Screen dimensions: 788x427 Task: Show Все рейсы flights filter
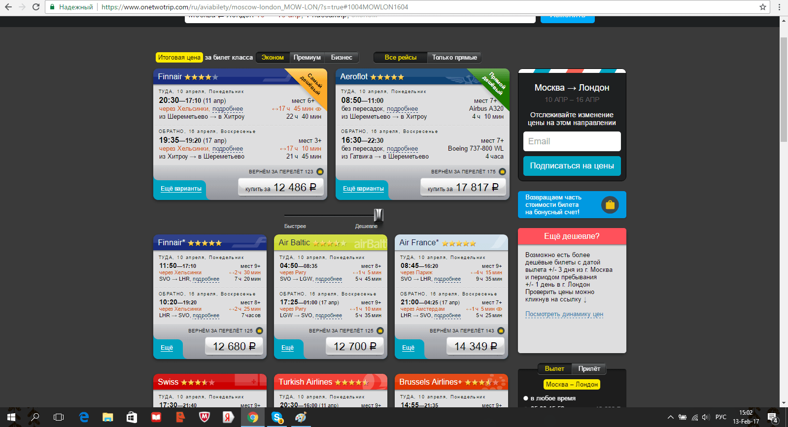tap(400, 58)
